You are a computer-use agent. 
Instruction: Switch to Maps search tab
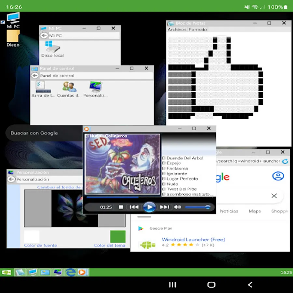coord(255,211)
